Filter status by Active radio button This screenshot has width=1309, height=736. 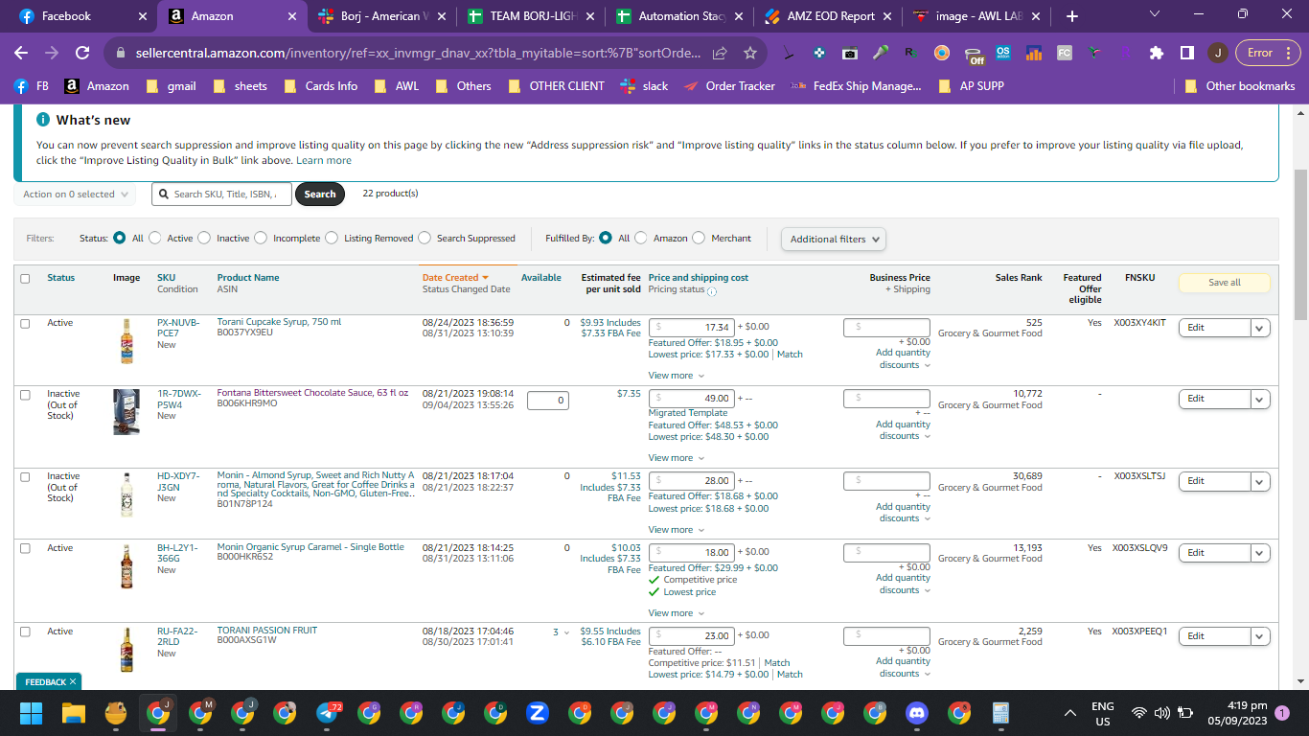(x=154, y=238)
